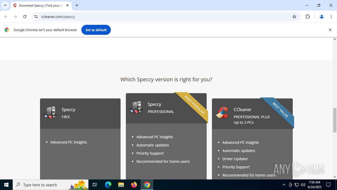The width and height of the screenshot is (337, 190).
Task: Open the notification center icon
Action: (328, 185)
